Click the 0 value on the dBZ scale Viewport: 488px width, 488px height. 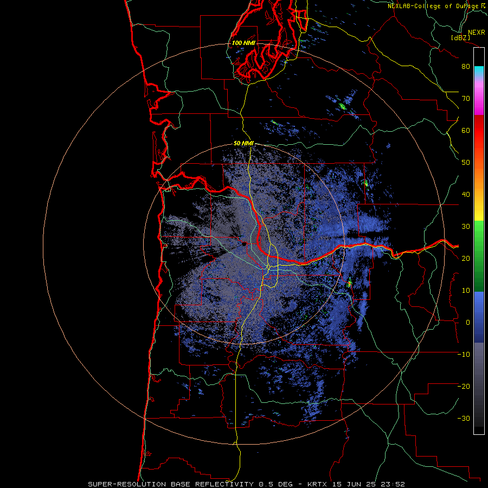click(x=468, y=323)
